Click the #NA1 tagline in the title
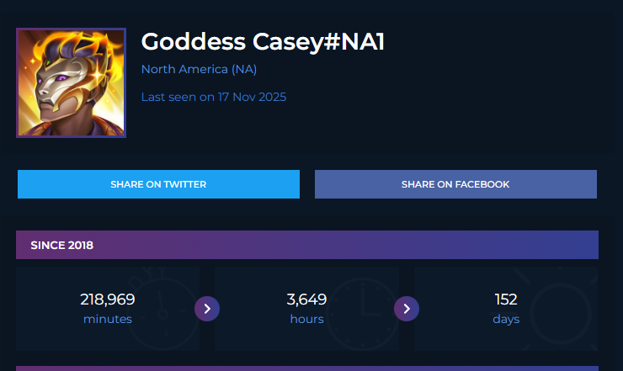 pyautogui.click(x=353, y=41)
